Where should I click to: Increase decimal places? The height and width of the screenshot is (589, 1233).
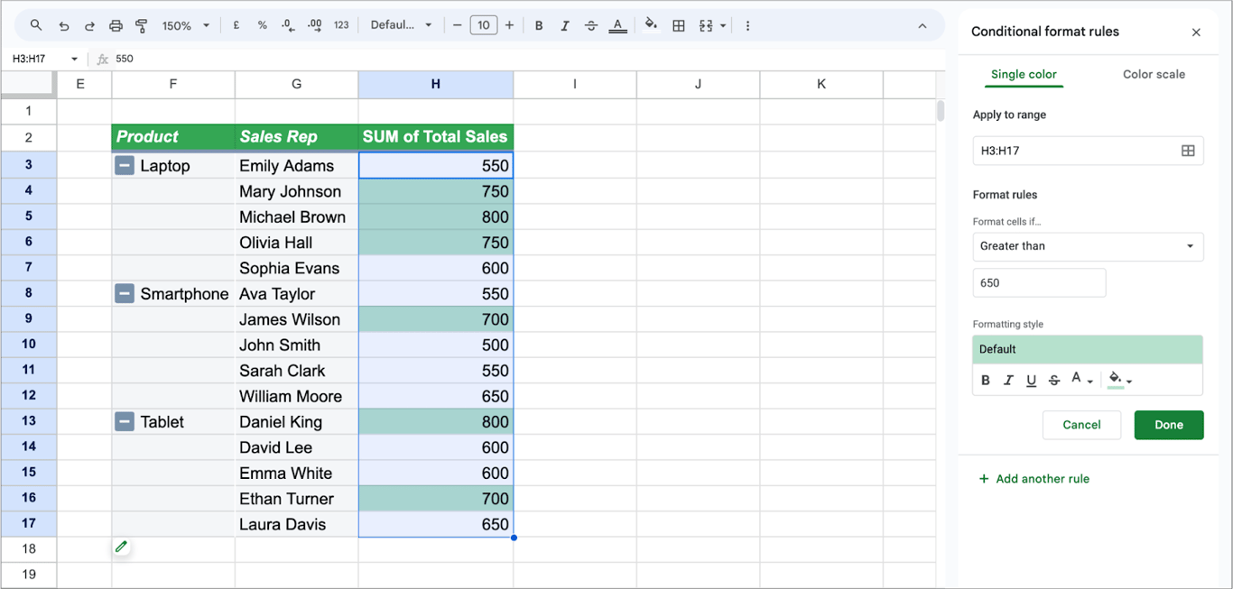pyautogui.click(x=314, y=25)
